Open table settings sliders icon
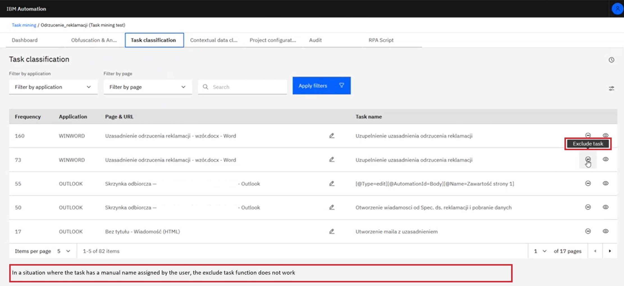 point(611,89)
